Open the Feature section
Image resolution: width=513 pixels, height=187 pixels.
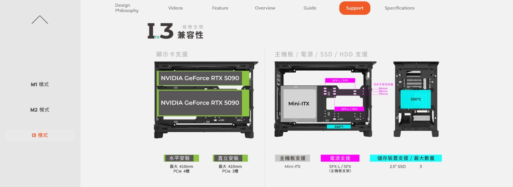tap(220, 8)
